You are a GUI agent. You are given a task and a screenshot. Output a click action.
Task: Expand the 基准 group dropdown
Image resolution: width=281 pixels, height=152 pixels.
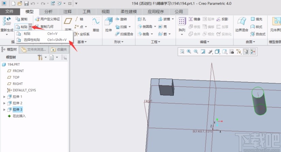82,42
